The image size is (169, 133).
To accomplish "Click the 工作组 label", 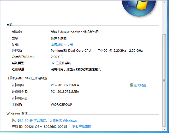I will [17, 104].
